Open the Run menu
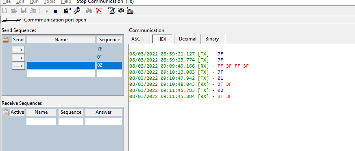Viewport: 355px width, 151px height. coord(34,2)
